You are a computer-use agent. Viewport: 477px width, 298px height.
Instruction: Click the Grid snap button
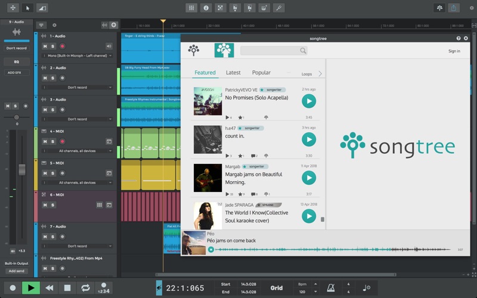pos(277,288)
